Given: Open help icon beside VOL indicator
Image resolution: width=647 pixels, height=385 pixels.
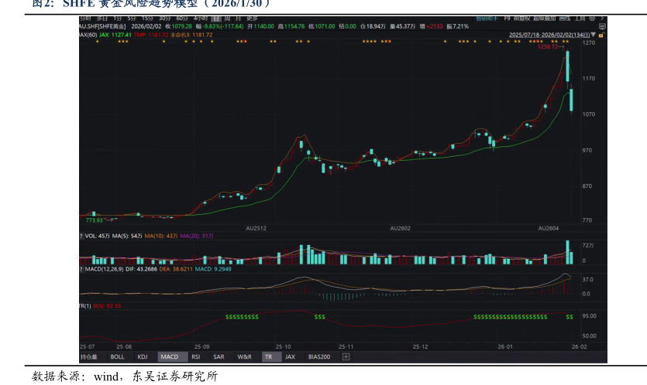Looking at the screenshot, I should (81, 235).
